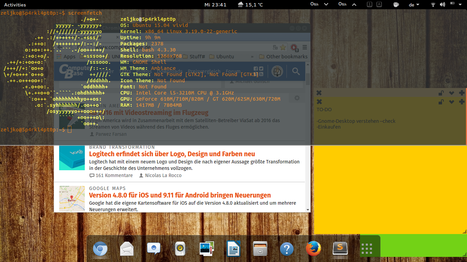467x262 pixels.
Task: Click the battery indicator in top bar
Action: tap(452, 3)
